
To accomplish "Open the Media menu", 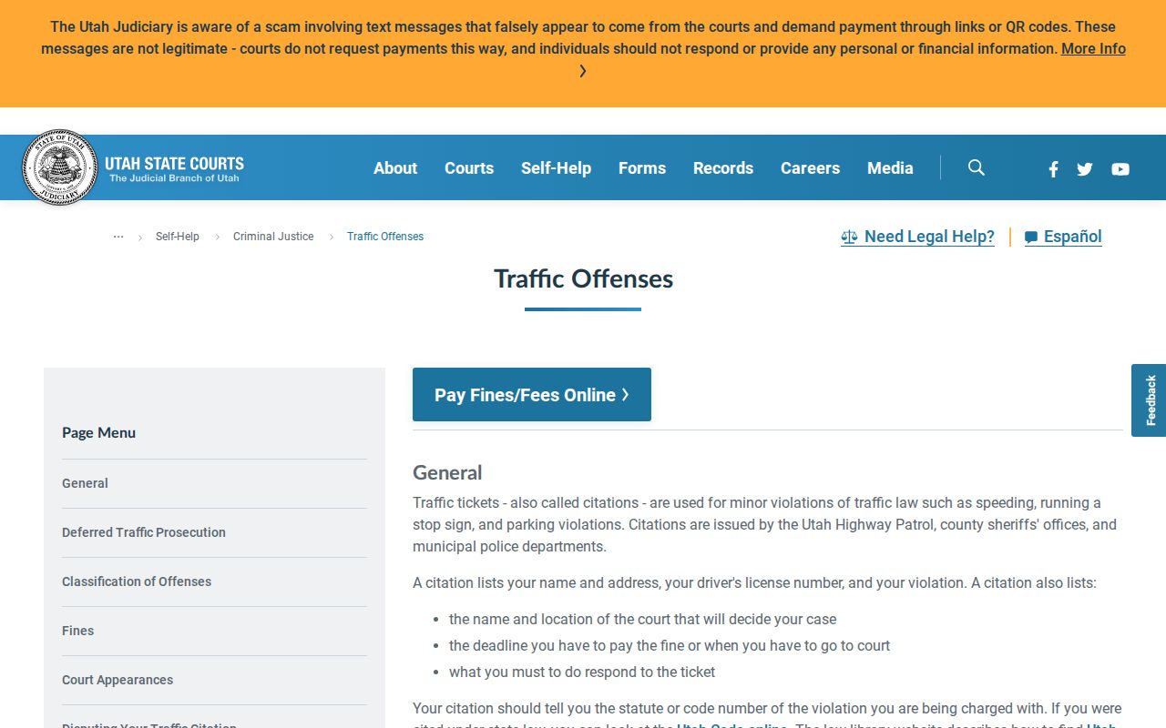I will pos(890,168).
